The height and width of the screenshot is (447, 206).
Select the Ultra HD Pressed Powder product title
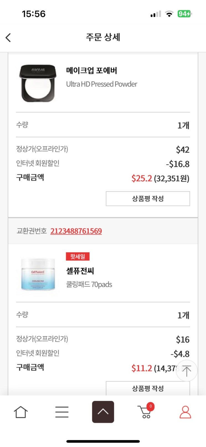101,84
